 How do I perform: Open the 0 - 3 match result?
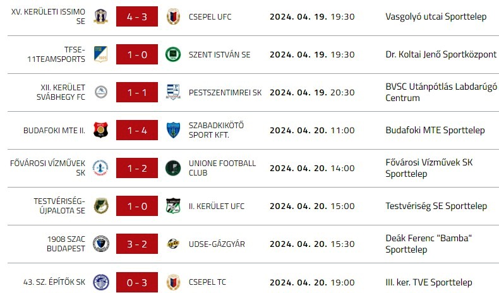pos(137,282)
